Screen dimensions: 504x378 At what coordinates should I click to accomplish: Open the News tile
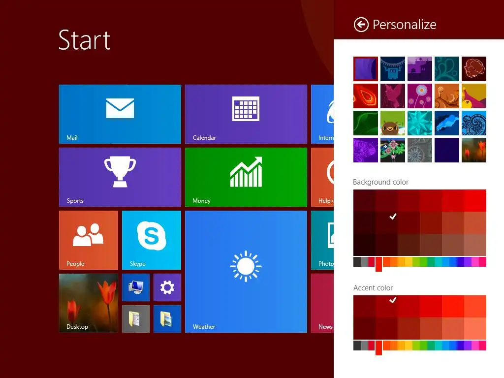[322, 303]
